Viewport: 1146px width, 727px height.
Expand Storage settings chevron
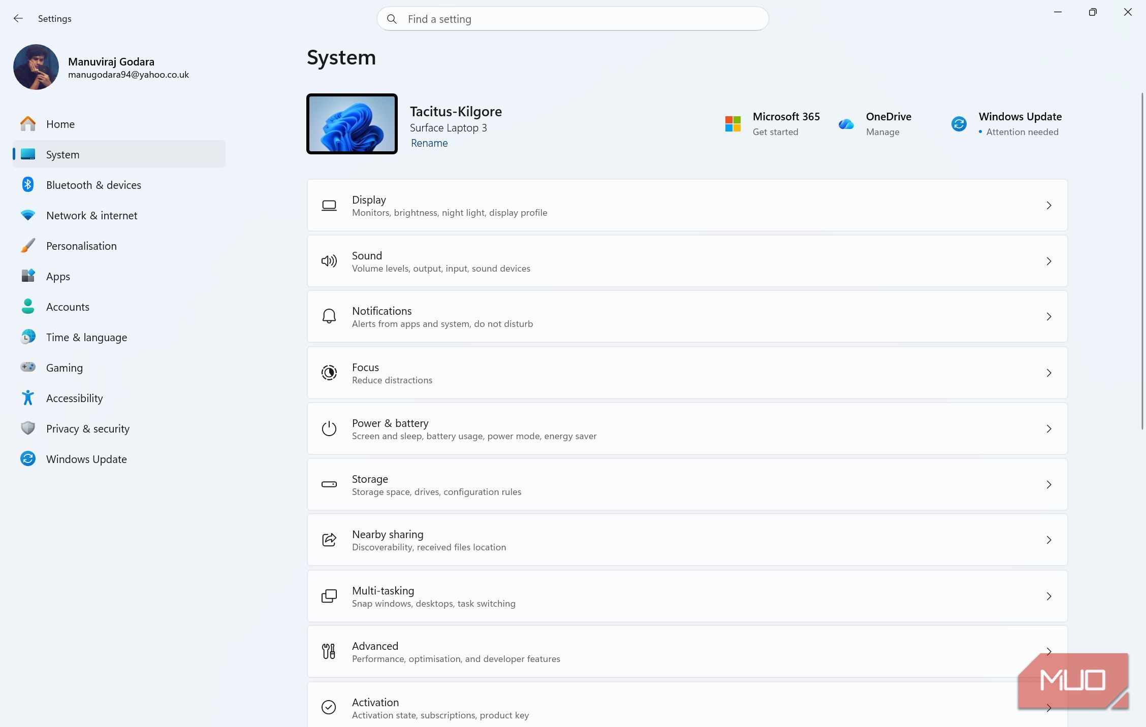click(1049, 484)
